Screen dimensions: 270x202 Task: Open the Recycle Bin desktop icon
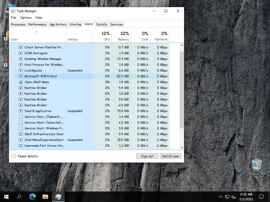[257, 167]
